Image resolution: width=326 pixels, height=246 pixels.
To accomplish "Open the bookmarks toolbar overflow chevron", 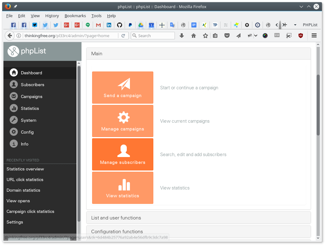I will pyautogui.click(x=277, y=25).
